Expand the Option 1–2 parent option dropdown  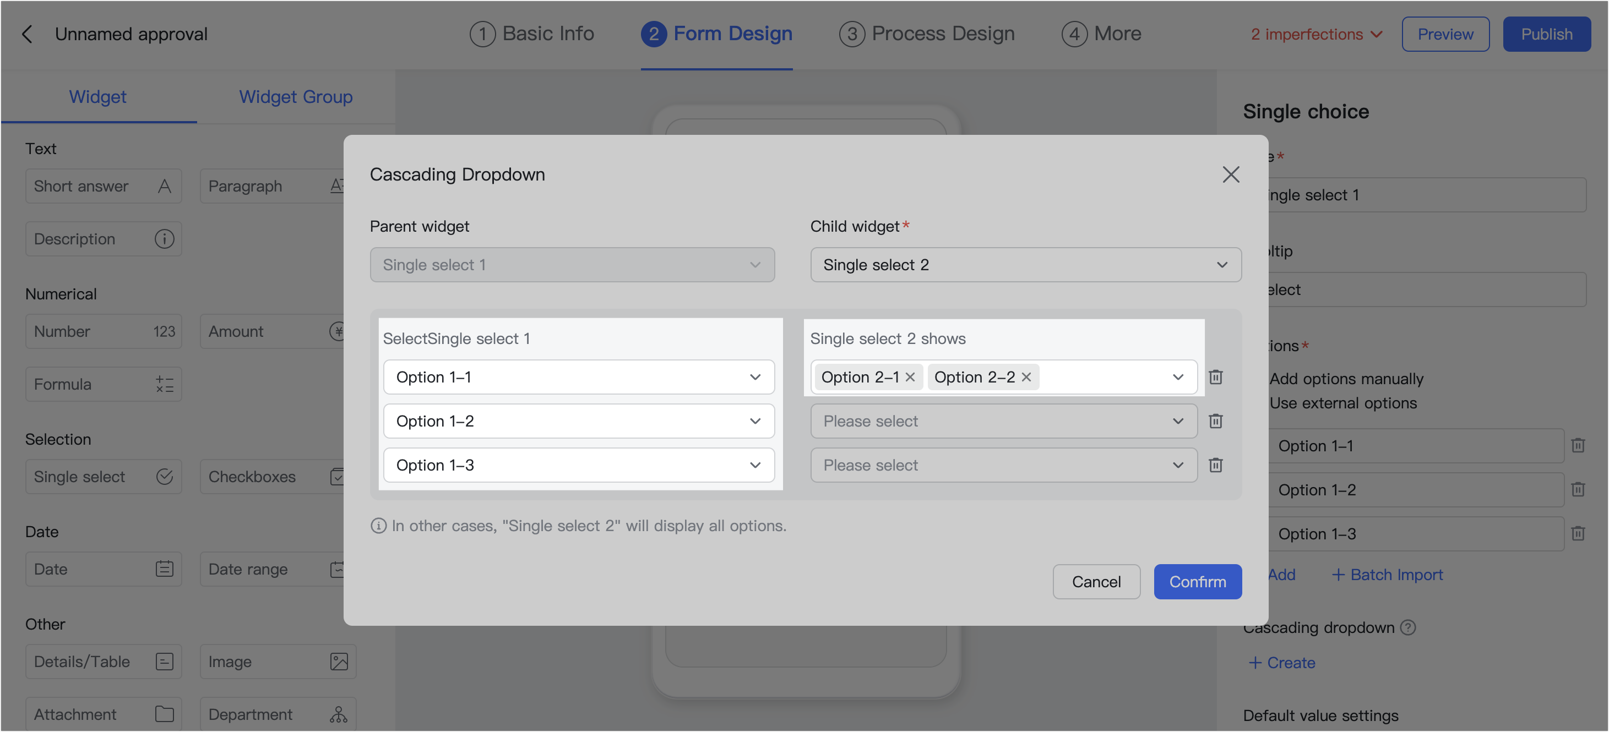point(578,421)
